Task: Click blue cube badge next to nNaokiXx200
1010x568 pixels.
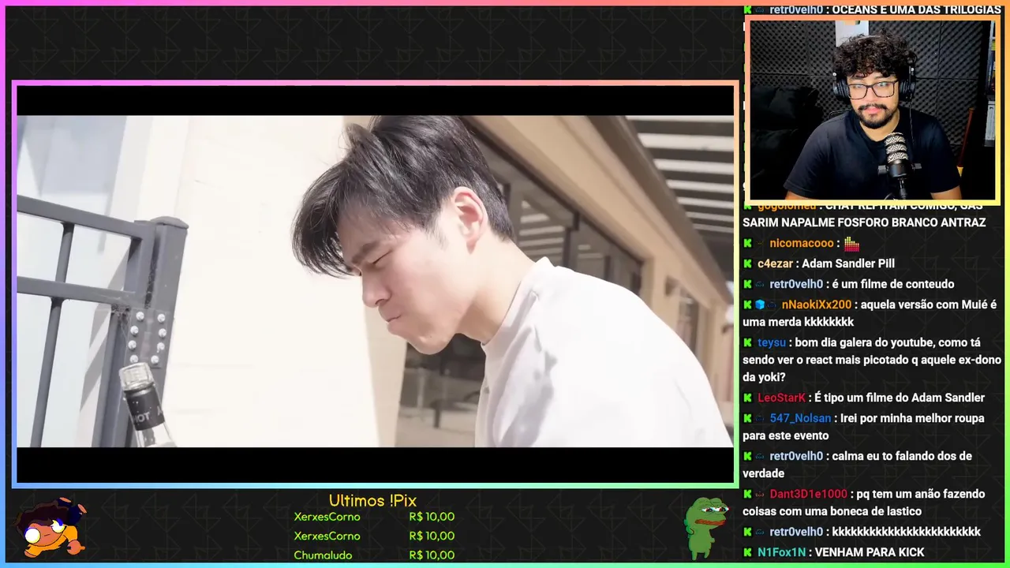Action: point(760,305)
